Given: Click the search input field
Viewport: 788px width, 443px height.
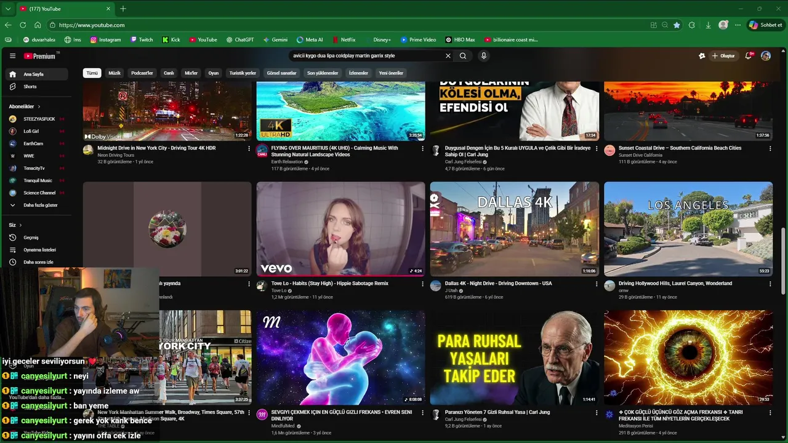Looking at the screenshot, I should 366,56.
